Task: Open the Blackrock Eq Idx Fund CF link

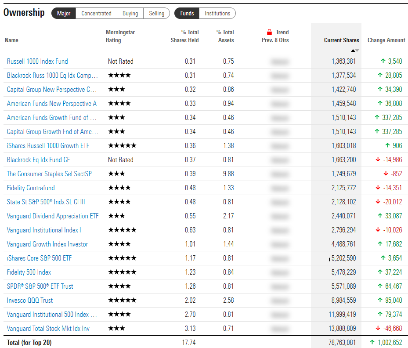Action: [x=38, y=160]
